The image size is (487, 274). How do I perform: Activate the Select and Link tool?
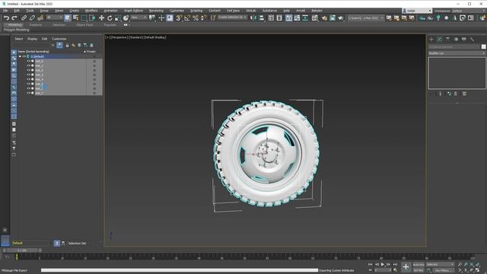(x=24, y=18)
